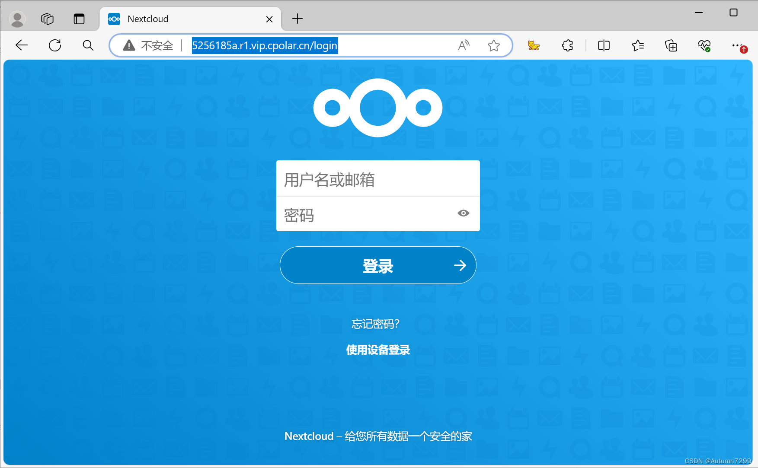Image resolution: width=758 pixels, height=468 pixels.
Task: Add page to favorites with star icon
Action: tap(494, 45)
